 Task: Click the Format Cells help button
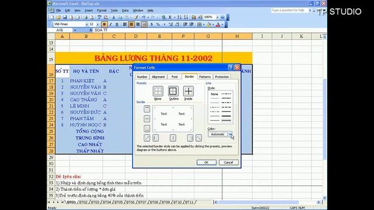[230, 68]
